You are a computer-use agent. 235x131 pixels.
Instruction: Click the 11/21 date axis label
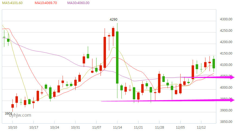point(138,127)
